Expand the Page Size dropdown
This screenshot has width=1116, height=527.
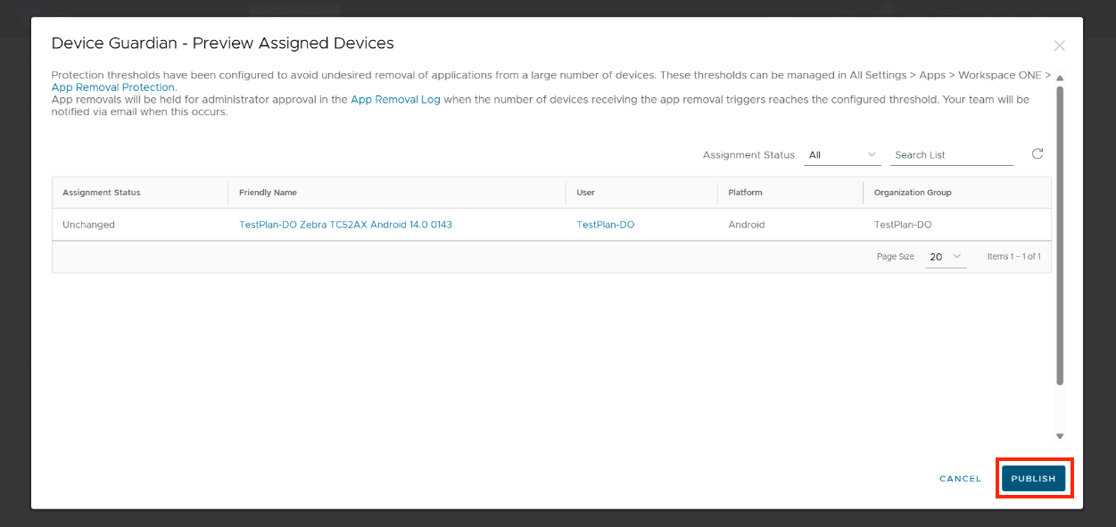pos(945,257)
